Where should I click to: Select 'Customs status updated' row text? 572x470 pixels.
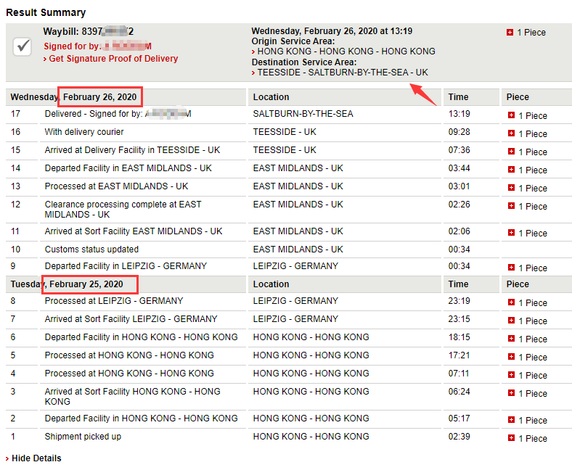(91, 250)
